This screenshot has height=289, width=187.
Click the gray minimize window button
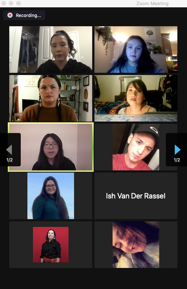coord(11,3)
